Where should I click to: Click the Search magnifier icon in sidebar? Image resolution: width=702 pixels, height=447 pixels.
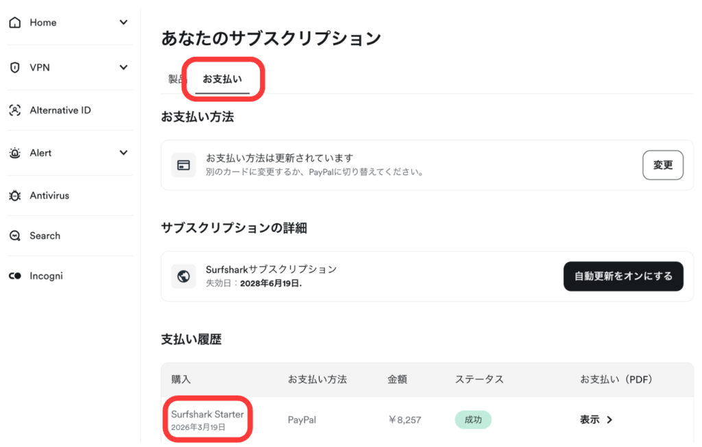(x=15, y=236)
